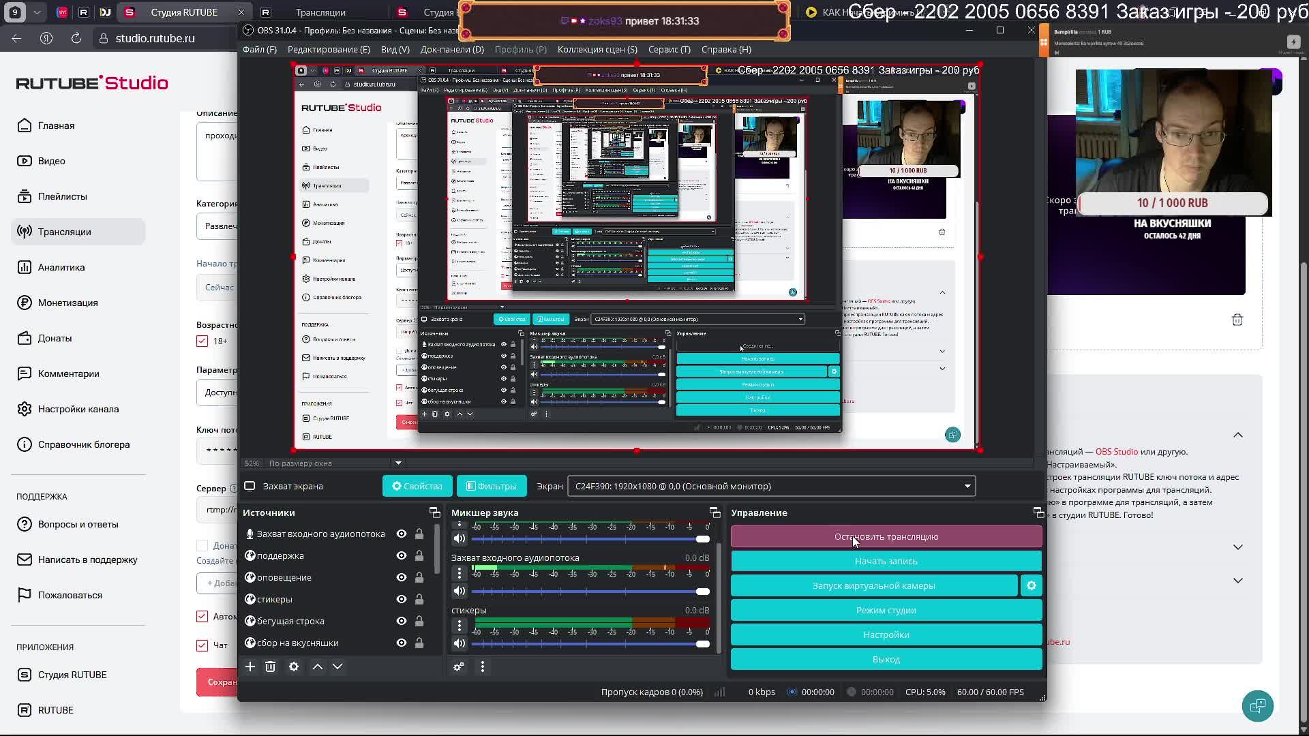Uncheck the 18+ age restriction checkbox

coord(202,341)
